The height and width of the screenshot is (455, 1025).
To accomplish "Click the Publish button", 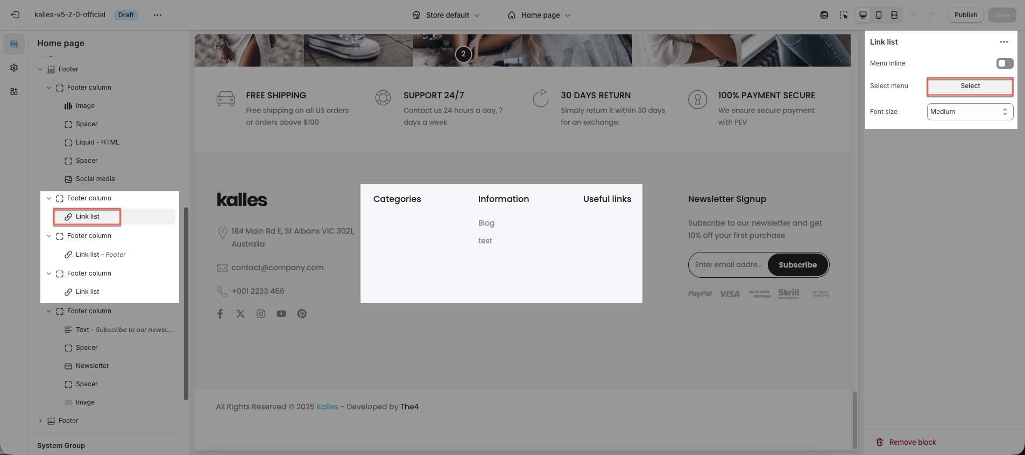I will pos(965,15).
